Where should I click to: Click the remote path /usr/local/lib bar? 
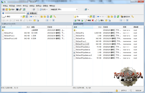click(x=108, y=24)
